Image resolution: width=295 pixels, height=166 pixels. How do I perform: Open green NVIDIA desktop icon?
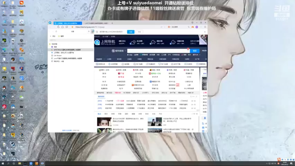pyautogui.click(x=4, y=41)
